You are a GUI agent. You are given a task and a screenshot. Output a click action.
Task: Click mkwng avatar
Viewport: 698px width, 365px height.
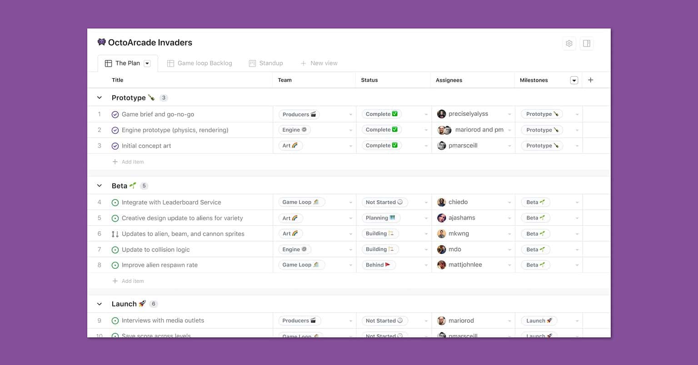coord(441,234)
